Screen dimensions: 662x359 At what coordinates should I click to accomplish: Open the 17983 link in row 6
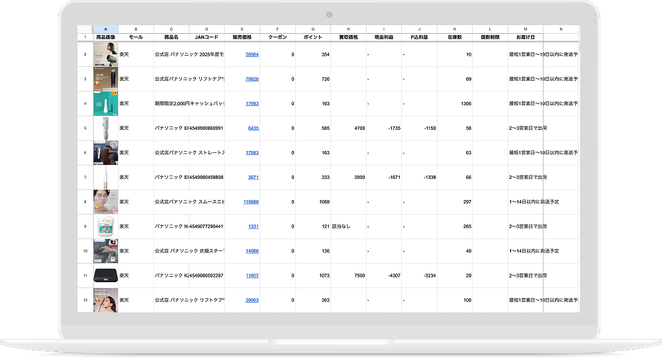click(252, 153)
